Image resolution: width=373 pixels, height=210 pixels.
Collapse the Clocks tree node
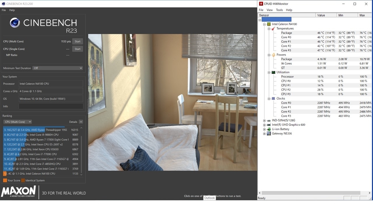point(269,98)
